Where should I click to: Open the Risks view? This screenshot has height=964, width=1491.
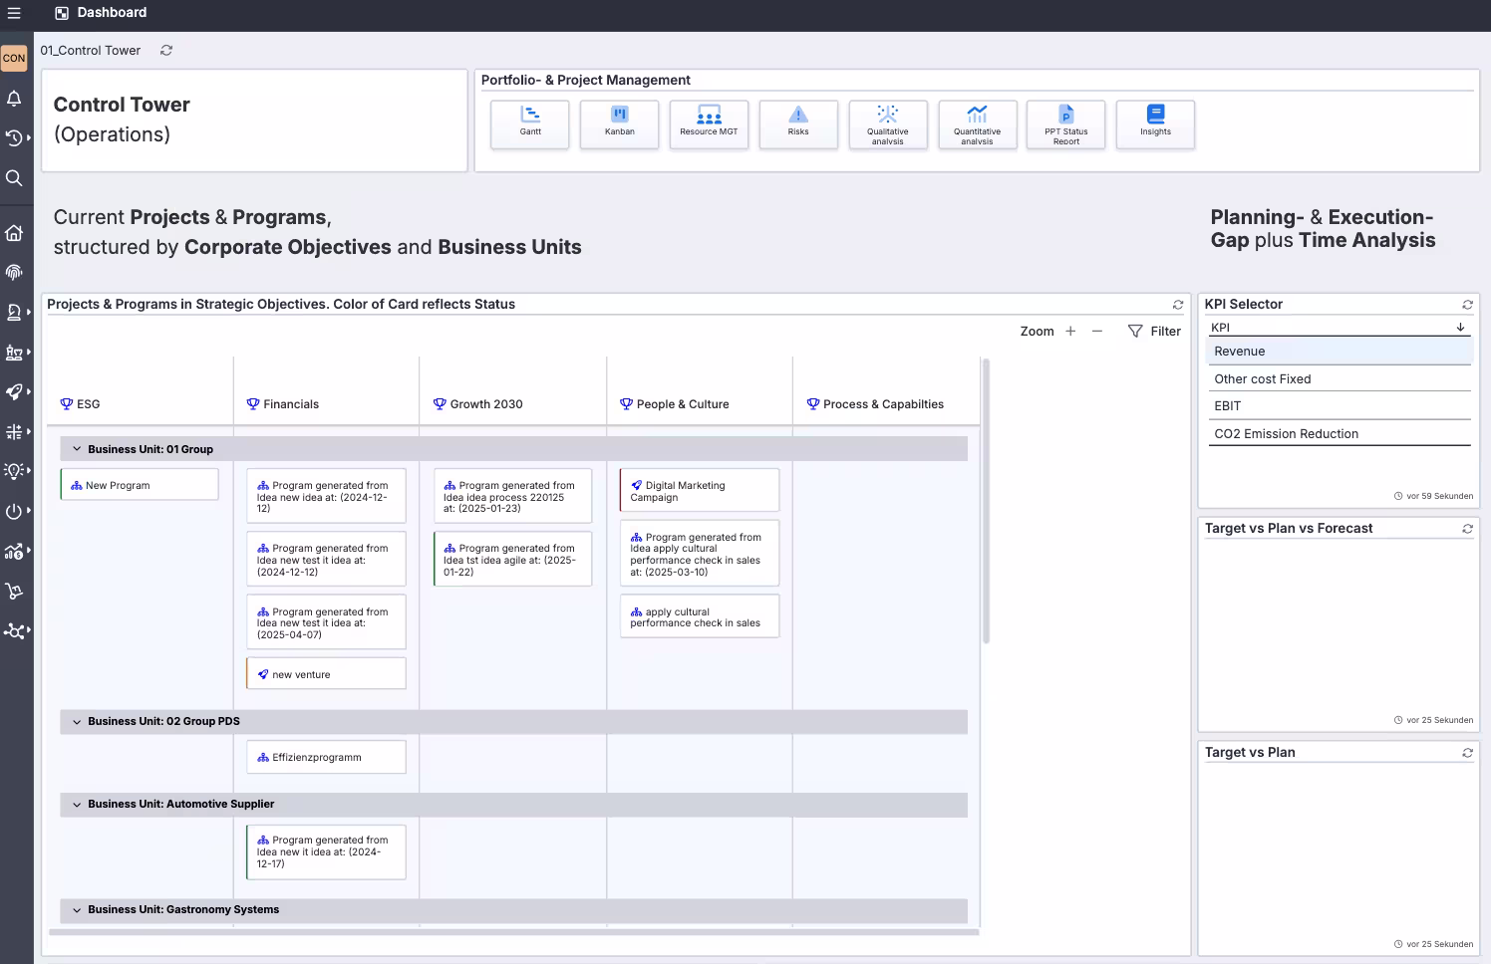(x=797, y=123)
